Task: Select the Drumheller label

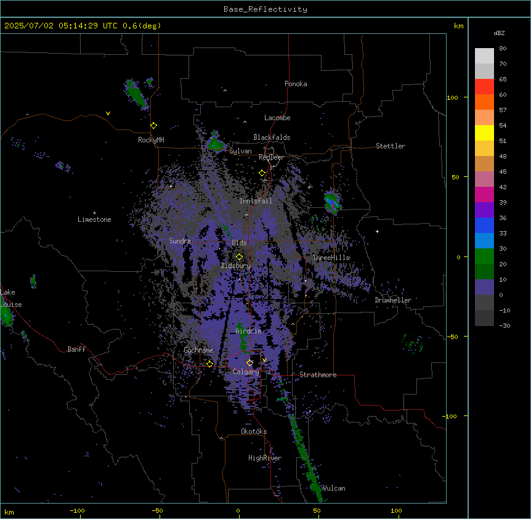Action: [x=393, y=300]
